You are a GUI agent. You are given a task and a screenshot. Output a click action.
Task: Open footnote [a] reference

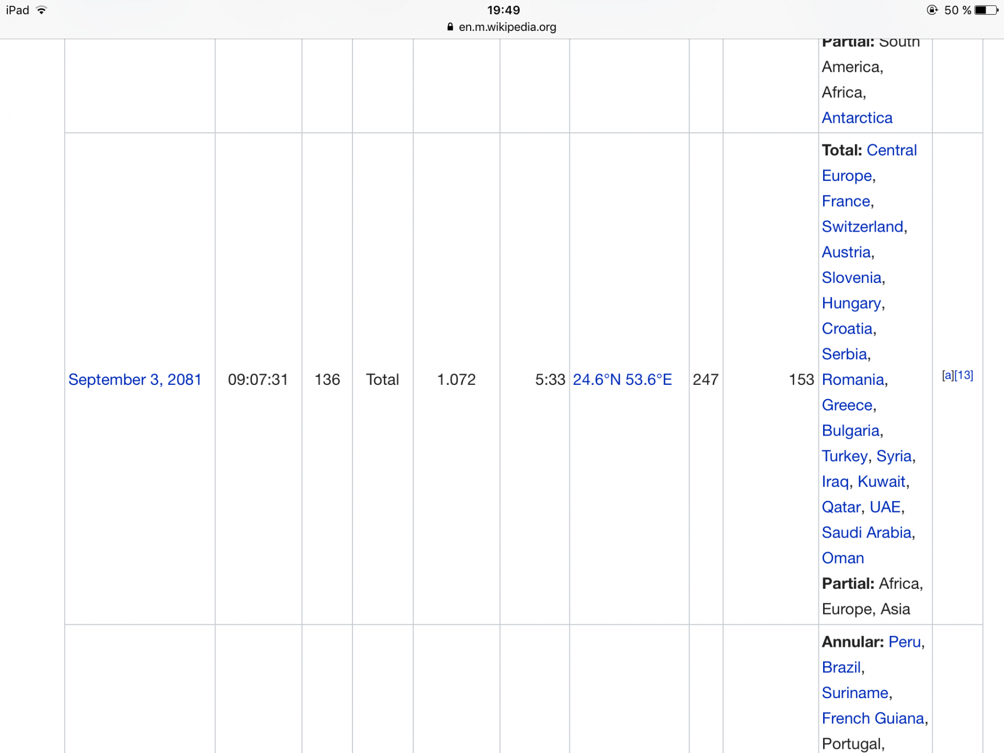pyautogui.click(x=948, y=375)
